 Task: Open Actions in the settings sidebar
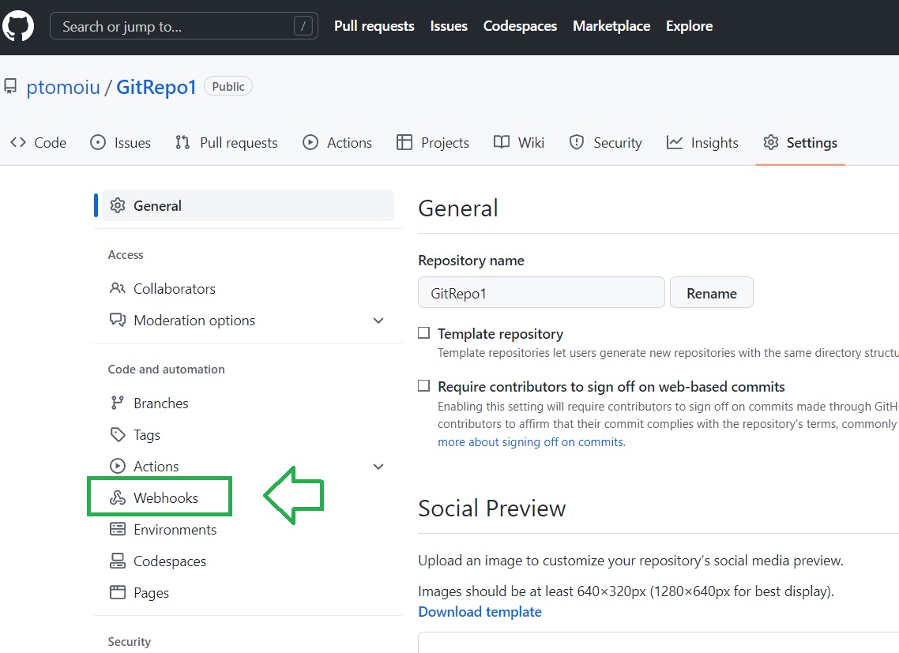tap(248, 466)
